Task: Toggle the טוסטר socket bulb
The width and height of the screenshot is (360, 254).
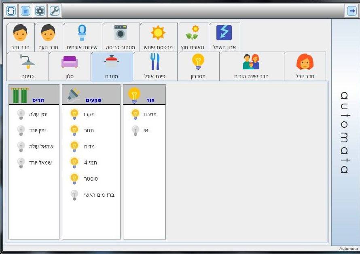Action: [74, 179]
